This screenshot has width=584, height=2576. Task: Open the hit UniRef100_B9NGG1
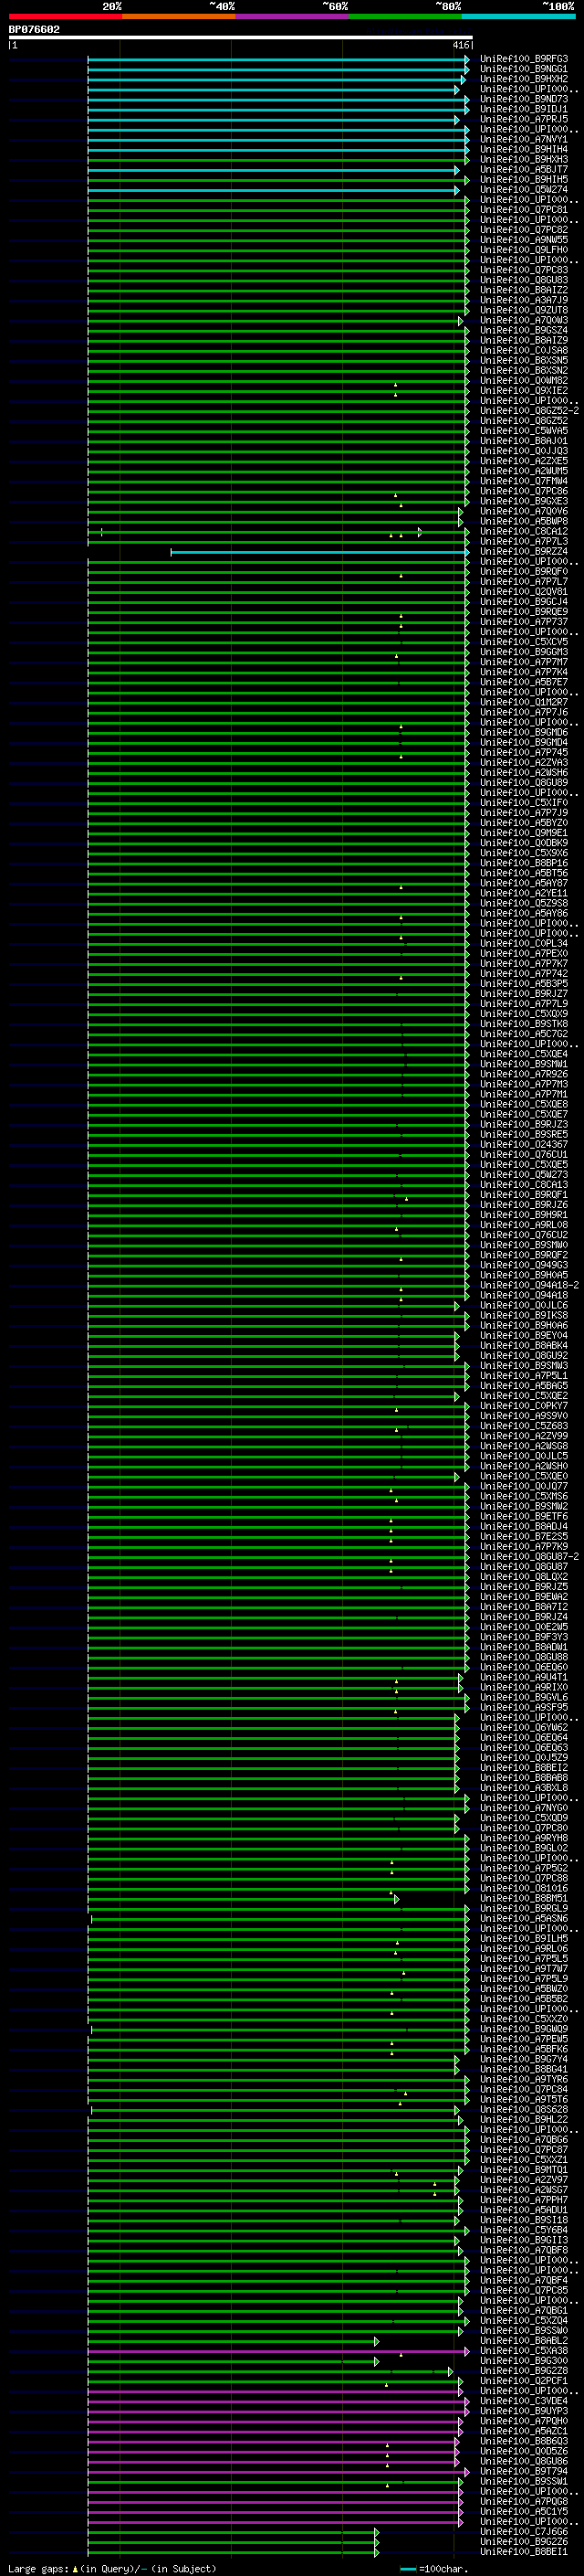pos(523,69)
